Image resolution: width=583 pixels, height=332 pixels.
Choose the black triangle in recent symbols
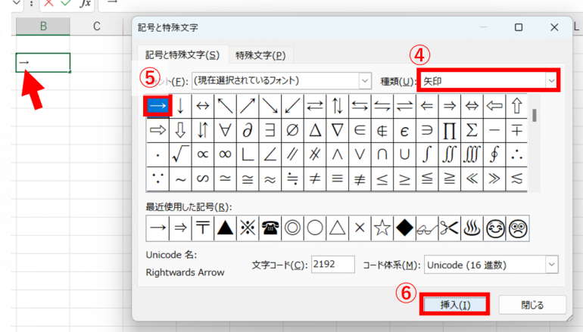(x=225, y=228)
